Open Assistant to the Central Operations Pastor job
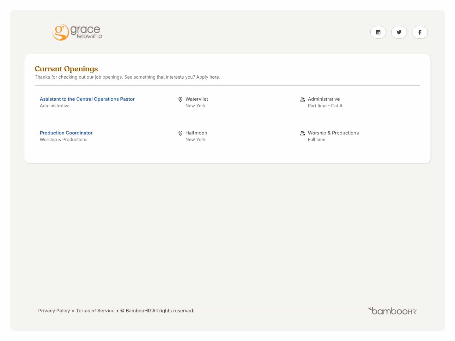Viewport: 455px width, 341px height. tap(87, 99)
